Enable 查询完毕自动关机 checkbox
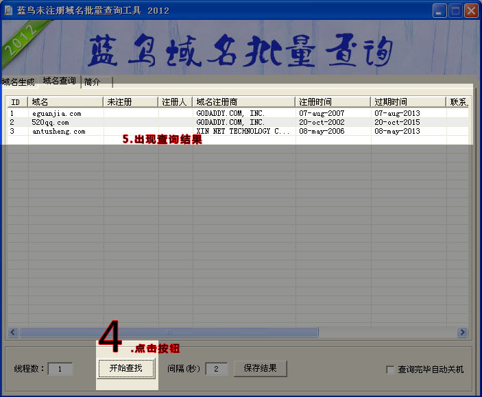Viewport: 482px width, 397px height. click(390, 370)
